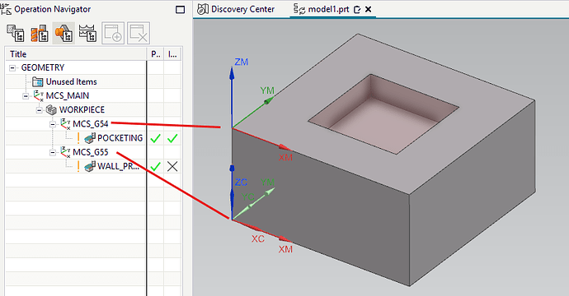Click the pop-out icon on model1.prt tab
Screen dimensions: 569x296
(x=357, y=10)
